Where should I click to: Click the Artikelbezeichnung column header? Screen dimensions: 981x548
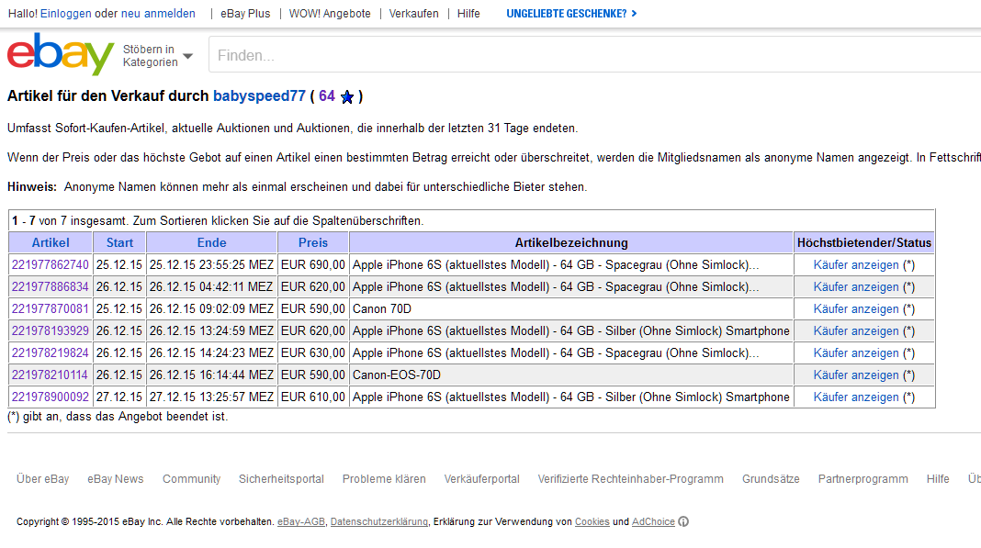tap(571, 242)
